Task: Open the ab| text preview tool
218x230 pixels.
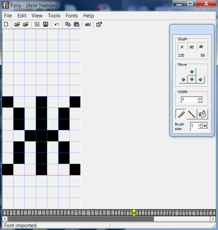Action: [88, 24]
